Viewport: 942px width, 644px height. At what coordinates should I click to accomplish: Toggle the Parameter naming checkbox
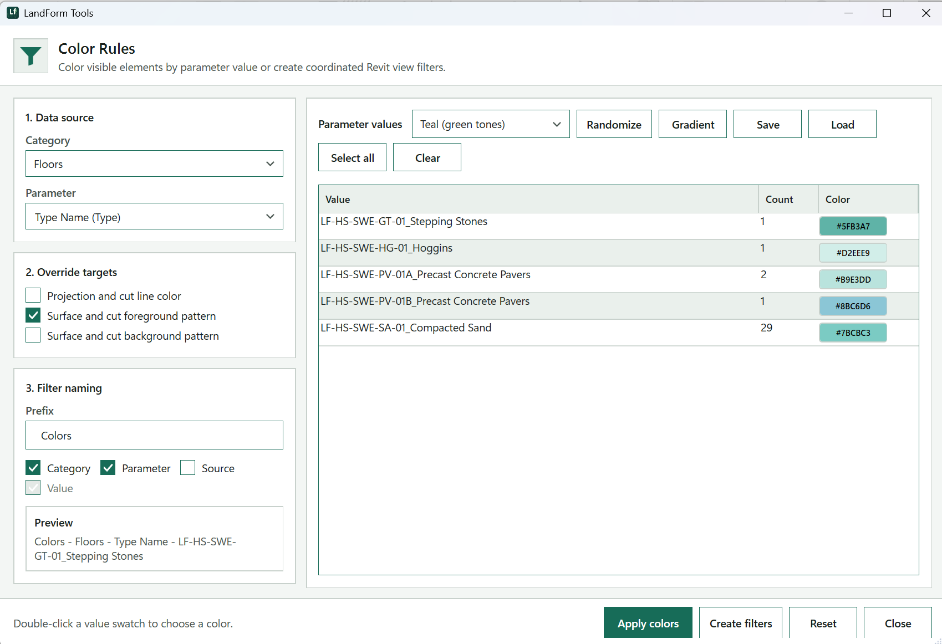pyautogui.click(x=108, y=468)
